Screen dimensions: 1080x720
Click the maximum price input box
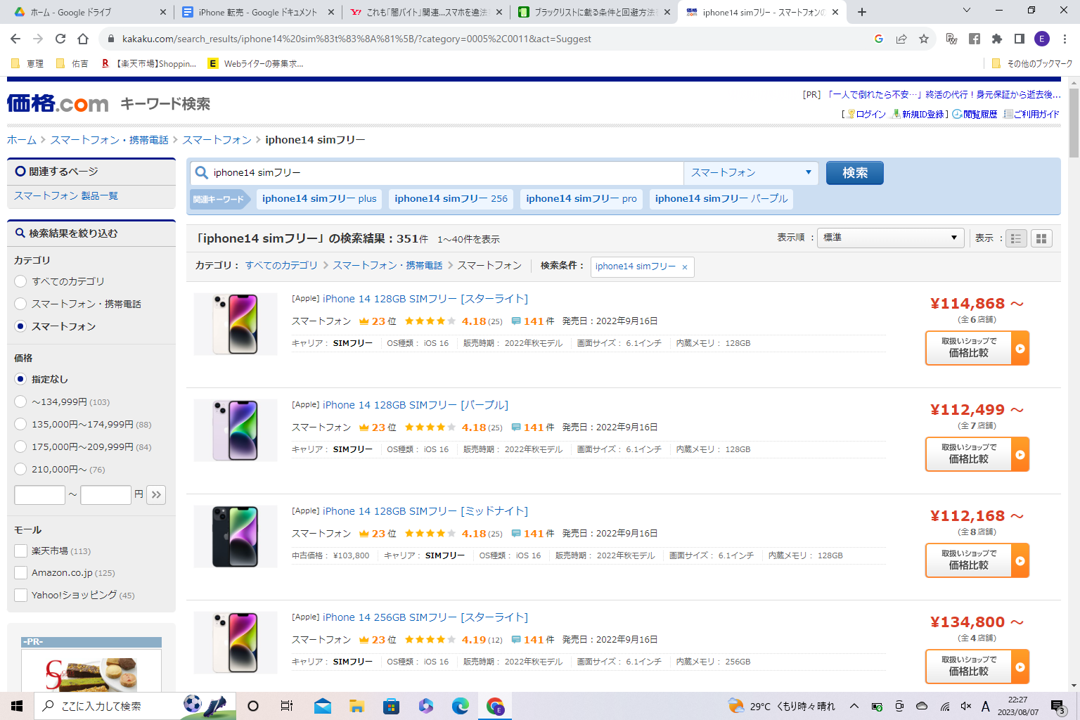pos(105,495)
